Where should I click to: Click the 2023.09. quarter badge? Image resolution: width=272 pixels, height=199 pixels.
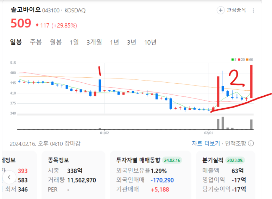click(x=235, y=160)
